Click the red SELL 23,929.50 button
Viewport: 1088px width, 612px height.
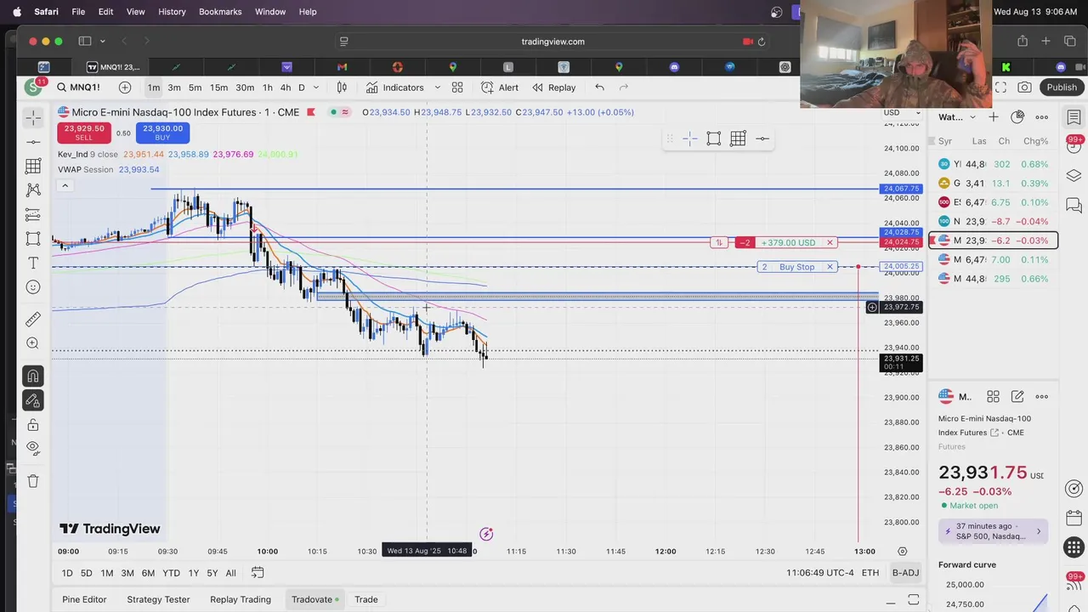[x=83, y=133]
